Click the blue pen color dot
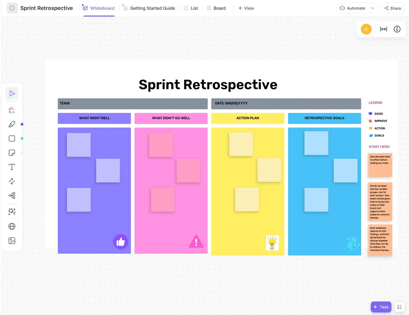 (22, 124)
